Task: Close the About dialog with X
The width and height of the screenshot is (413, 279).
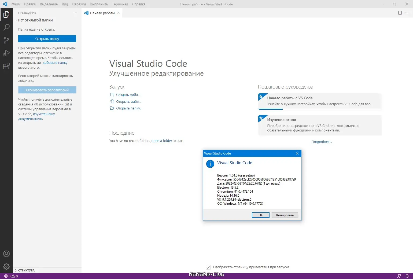Action: 297,153
